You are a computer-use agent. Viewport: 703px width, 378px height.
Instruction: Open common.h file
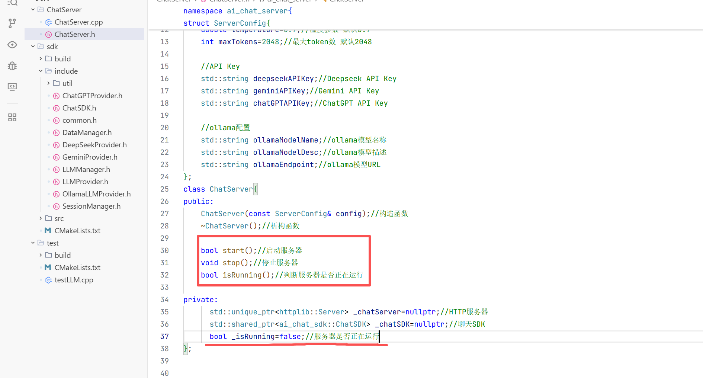point(80,120)
